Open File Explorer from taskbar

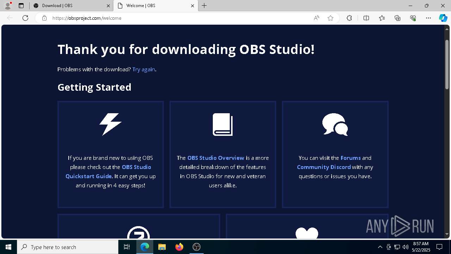point(162,247)
